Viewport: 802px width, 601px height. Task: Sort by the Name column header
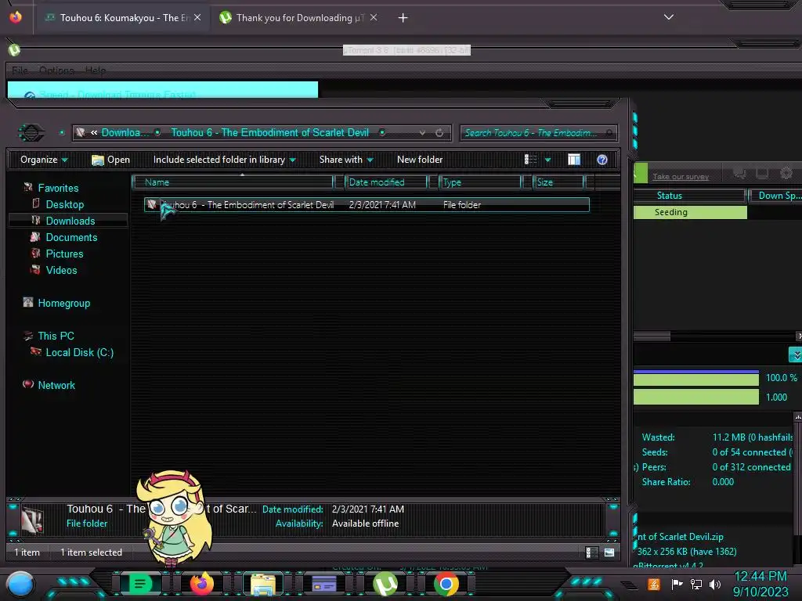pos(233,182)
